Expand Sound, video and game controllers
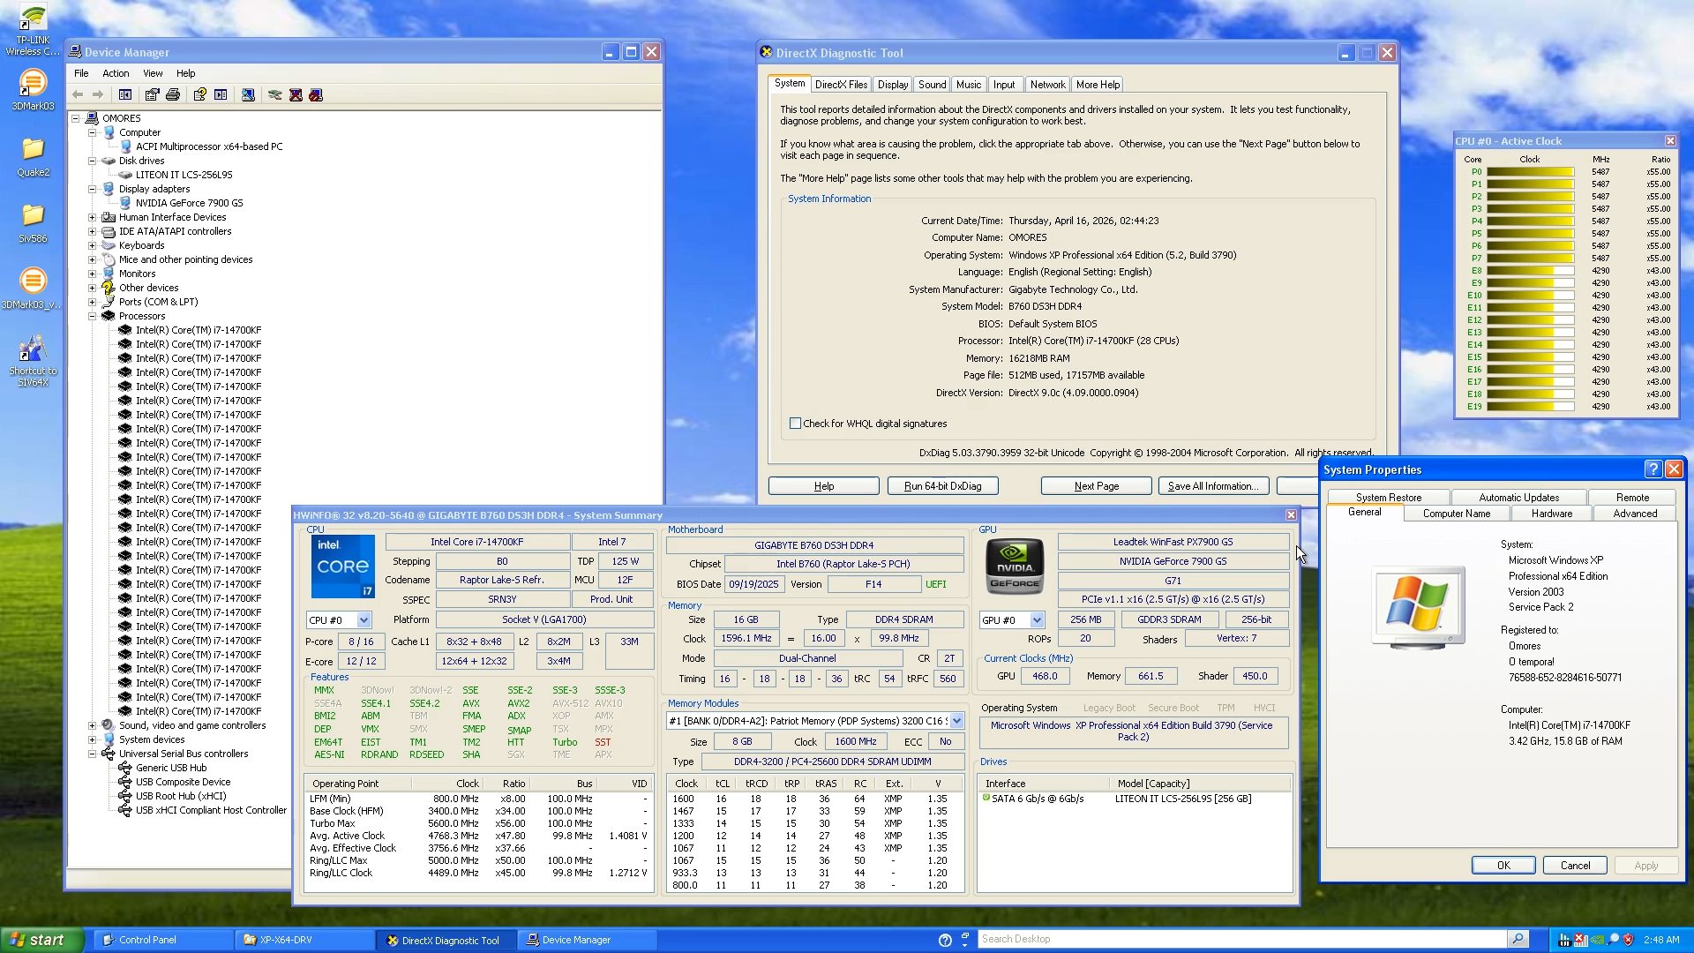The width and height of the screenshot is (1694, 953). (92, 725)
